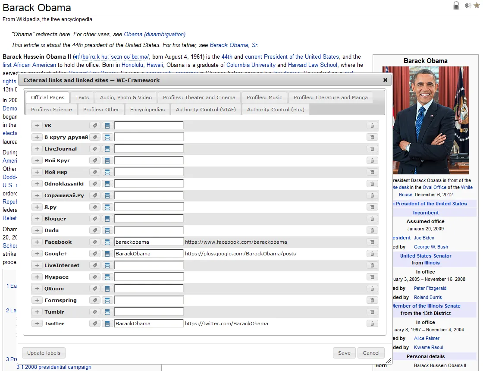Click the blue form icon in the QRoom row
Screen dimensions: 483x371
[x=107, y=289]
